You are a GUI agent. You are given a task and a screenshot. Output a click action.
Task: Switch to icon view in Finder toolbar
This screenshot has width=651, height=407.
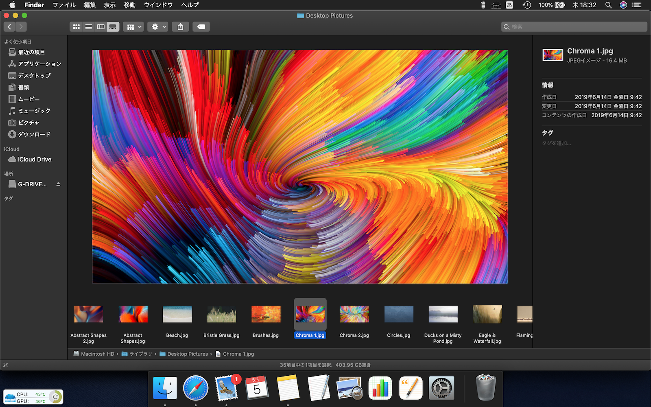point(76,27)
